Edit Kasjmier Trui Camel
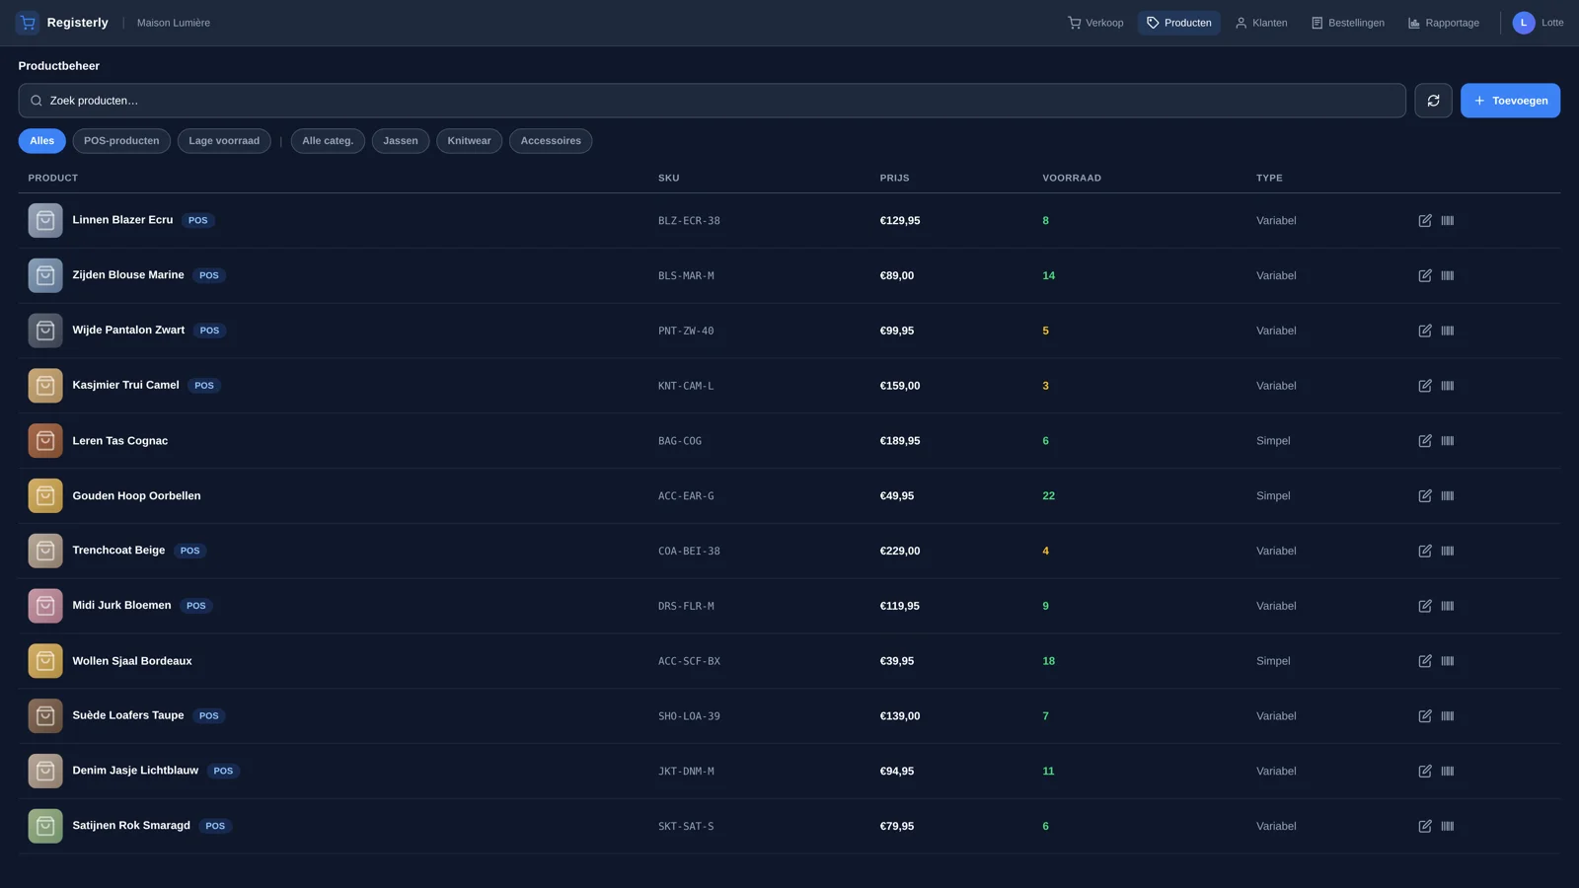 pyautogui.click(x=1425, y=386)
